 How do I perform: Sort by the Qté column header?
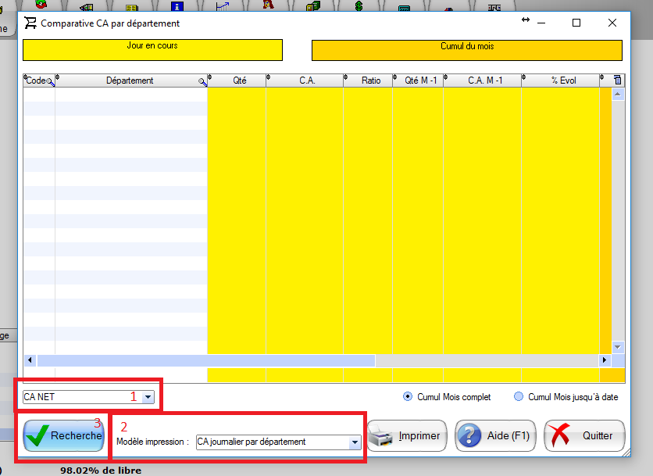[239, 81]
